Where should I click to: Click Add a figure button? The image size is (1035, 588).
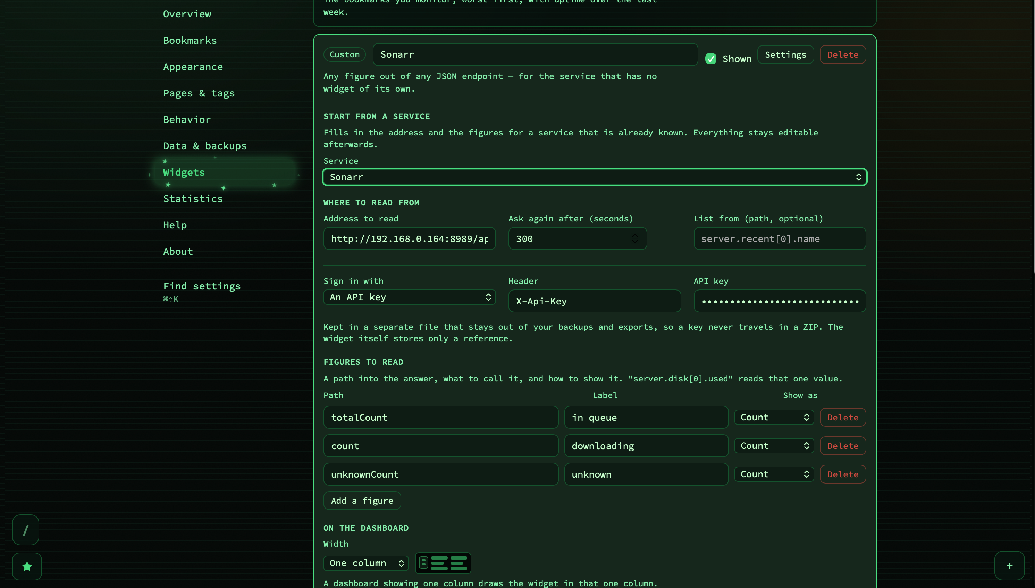(x=362, y=501)
